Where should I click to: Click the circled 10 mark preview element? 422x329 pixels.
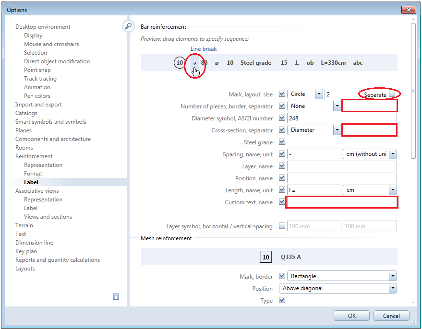[x=180, y=63]
